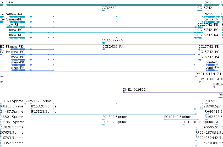This screenshot has width=223, height=147.
Task: Select the FGH113G05.5prime EST
Action: 184,125
